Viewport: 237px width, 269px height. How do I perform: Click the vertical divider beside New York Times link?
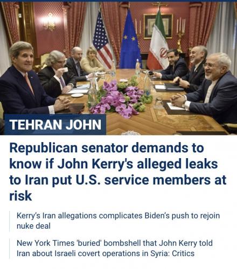pyautogui.click(x=10, y=249)
